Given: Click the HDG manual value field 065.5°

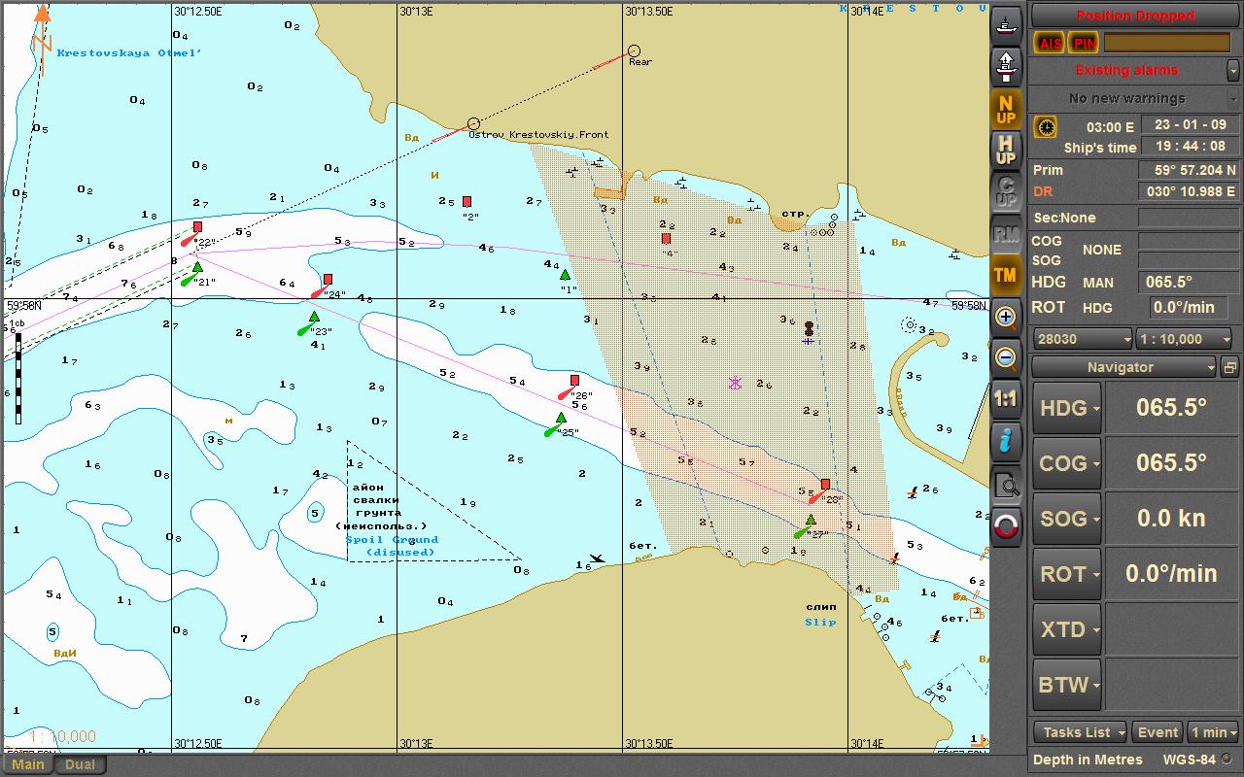Looking at the screenshot, I should point(1182,283).
